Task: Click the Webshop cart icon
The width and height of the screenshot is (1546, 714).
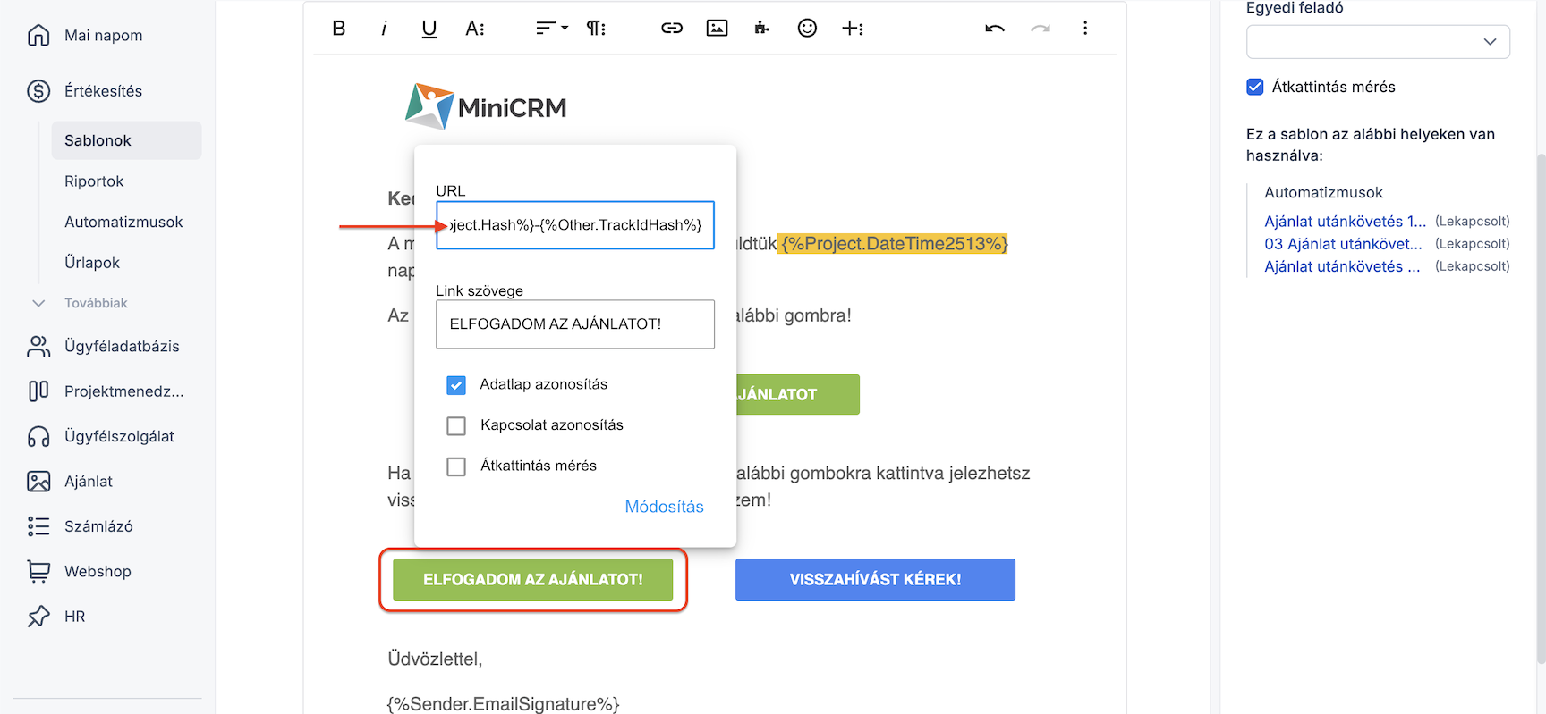Action: (38, 572)
